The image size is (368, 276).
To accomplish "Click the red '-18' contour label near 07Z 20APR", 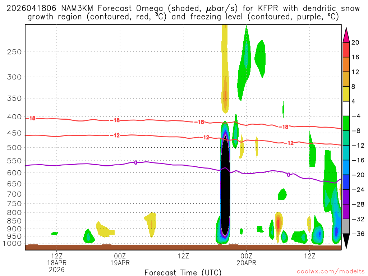I will [x=283, y=127].
